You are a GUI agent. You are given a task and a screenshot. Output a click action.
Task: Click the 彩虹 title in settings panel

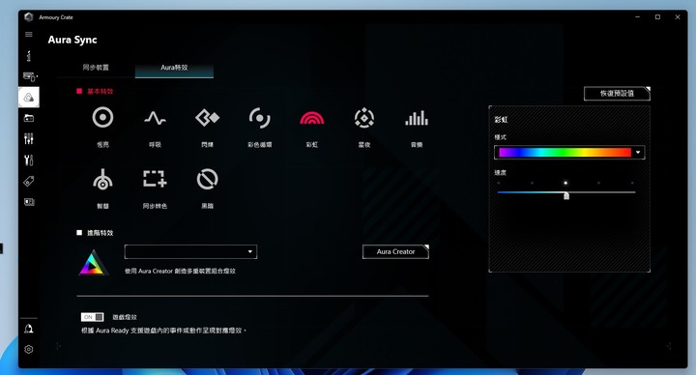(x=501, y=120)
